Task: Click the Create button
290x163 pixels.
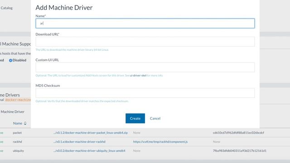Action: point(135,118)
